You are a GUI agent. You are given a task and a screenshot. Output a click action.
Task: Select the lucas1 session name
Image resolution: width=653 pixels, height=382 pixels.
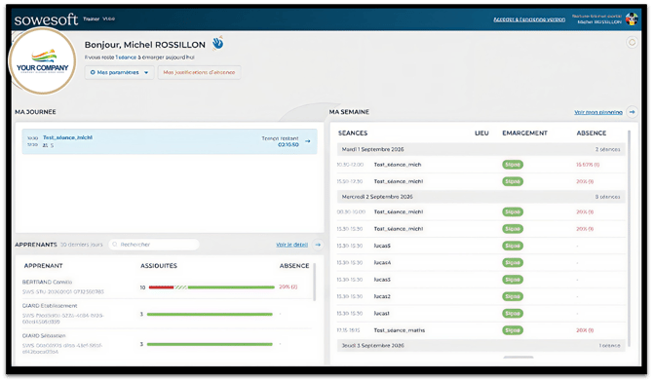tap(381, 313)
